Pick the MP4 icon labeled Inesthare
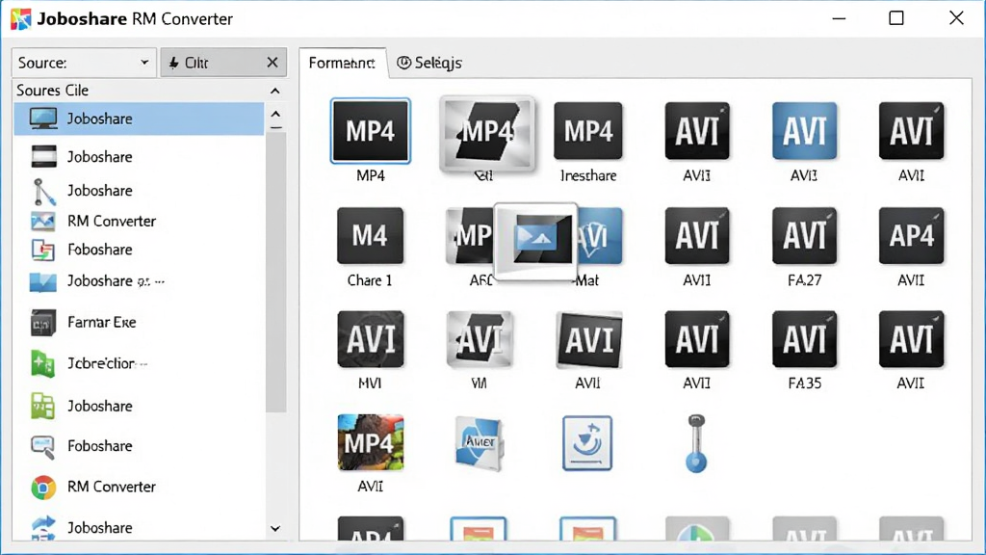 click(588, 131)
